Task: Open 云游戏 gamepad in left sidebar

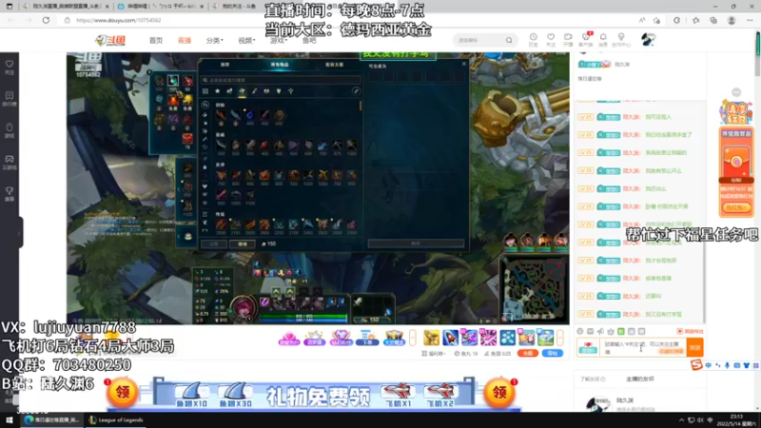Action: click(10, 162)
